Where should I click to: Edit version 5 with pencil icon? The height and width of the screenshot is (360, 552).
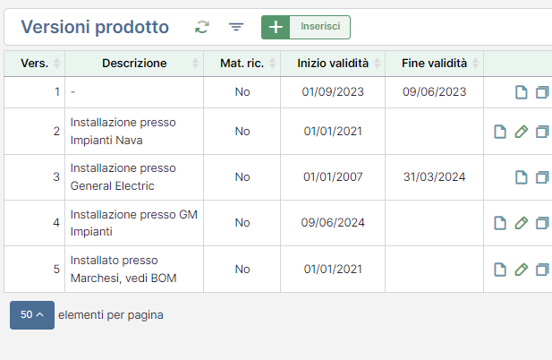click(x=522, y=270)
